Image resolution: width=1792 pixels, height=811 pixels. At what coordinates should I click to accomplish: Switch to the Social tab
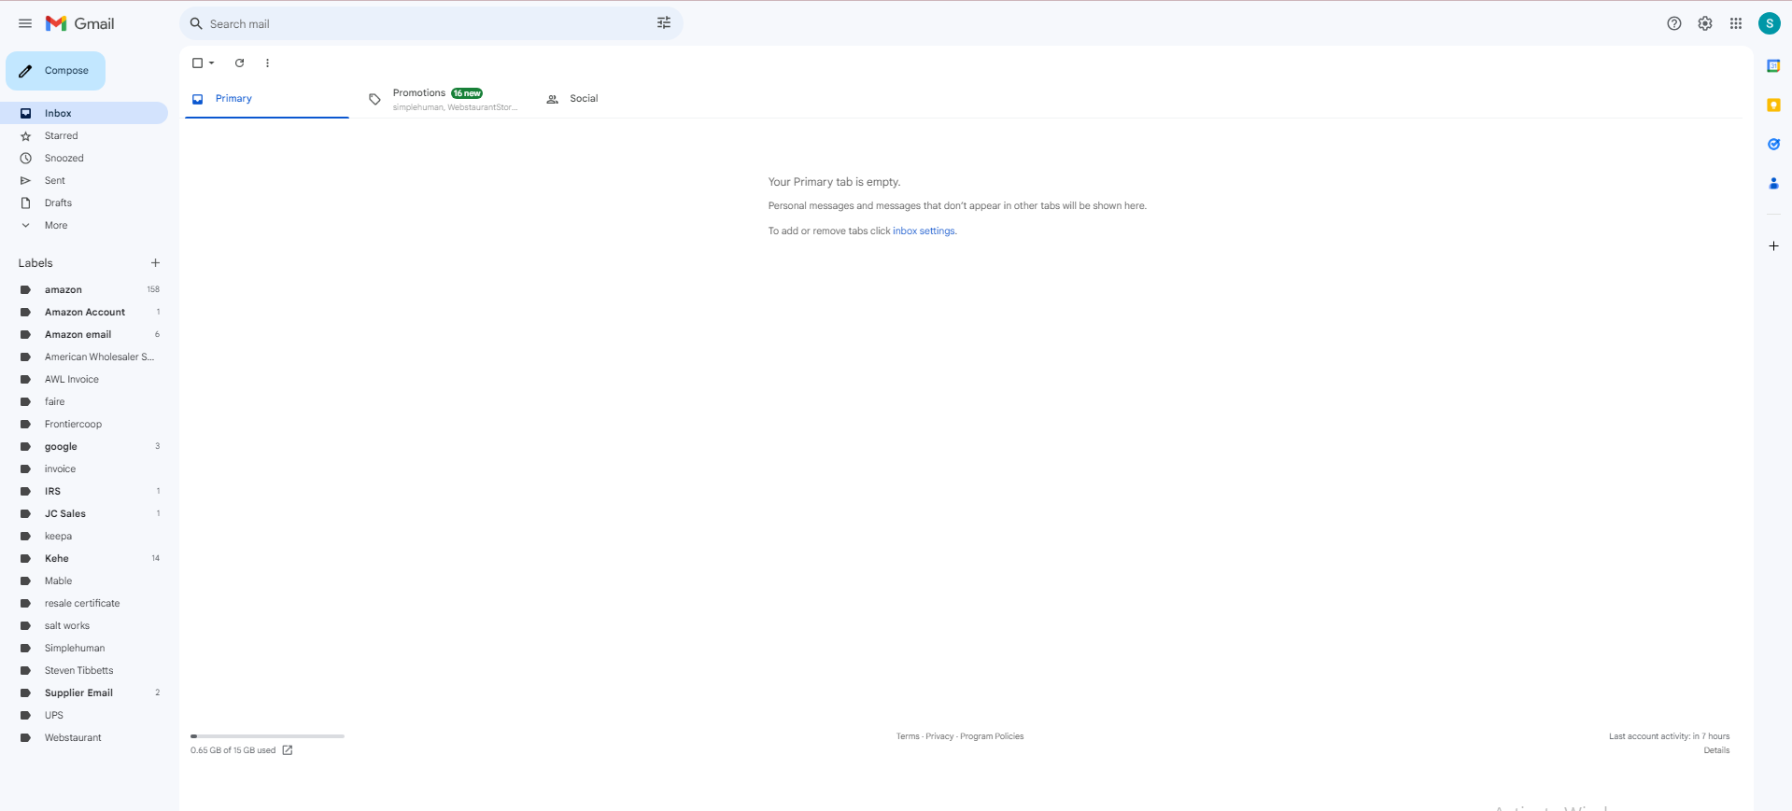point(622,98)
